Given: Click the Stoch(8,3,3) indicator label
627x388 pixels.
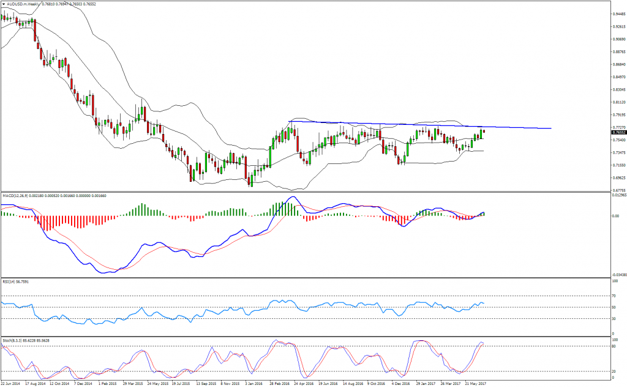Looking at the screenshot, I should [13, 339].
